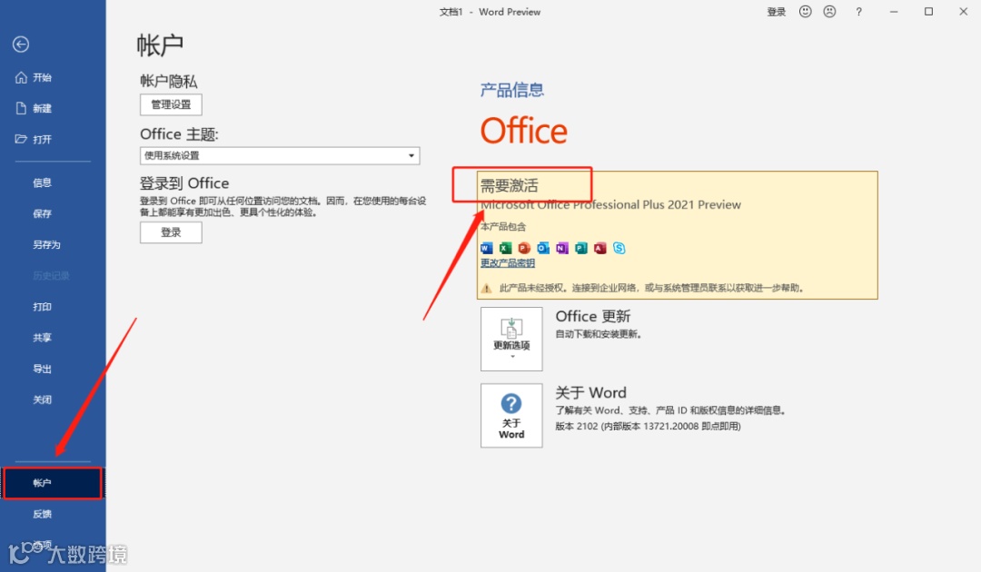Choose 另存为 from the sidebar
981x572 pixels.
(47, 244)
